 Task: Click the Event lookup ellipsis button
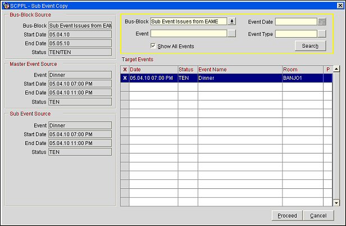(231, 34)
